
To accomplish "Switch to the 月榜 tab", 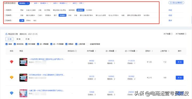I will [x=27, y=39].
